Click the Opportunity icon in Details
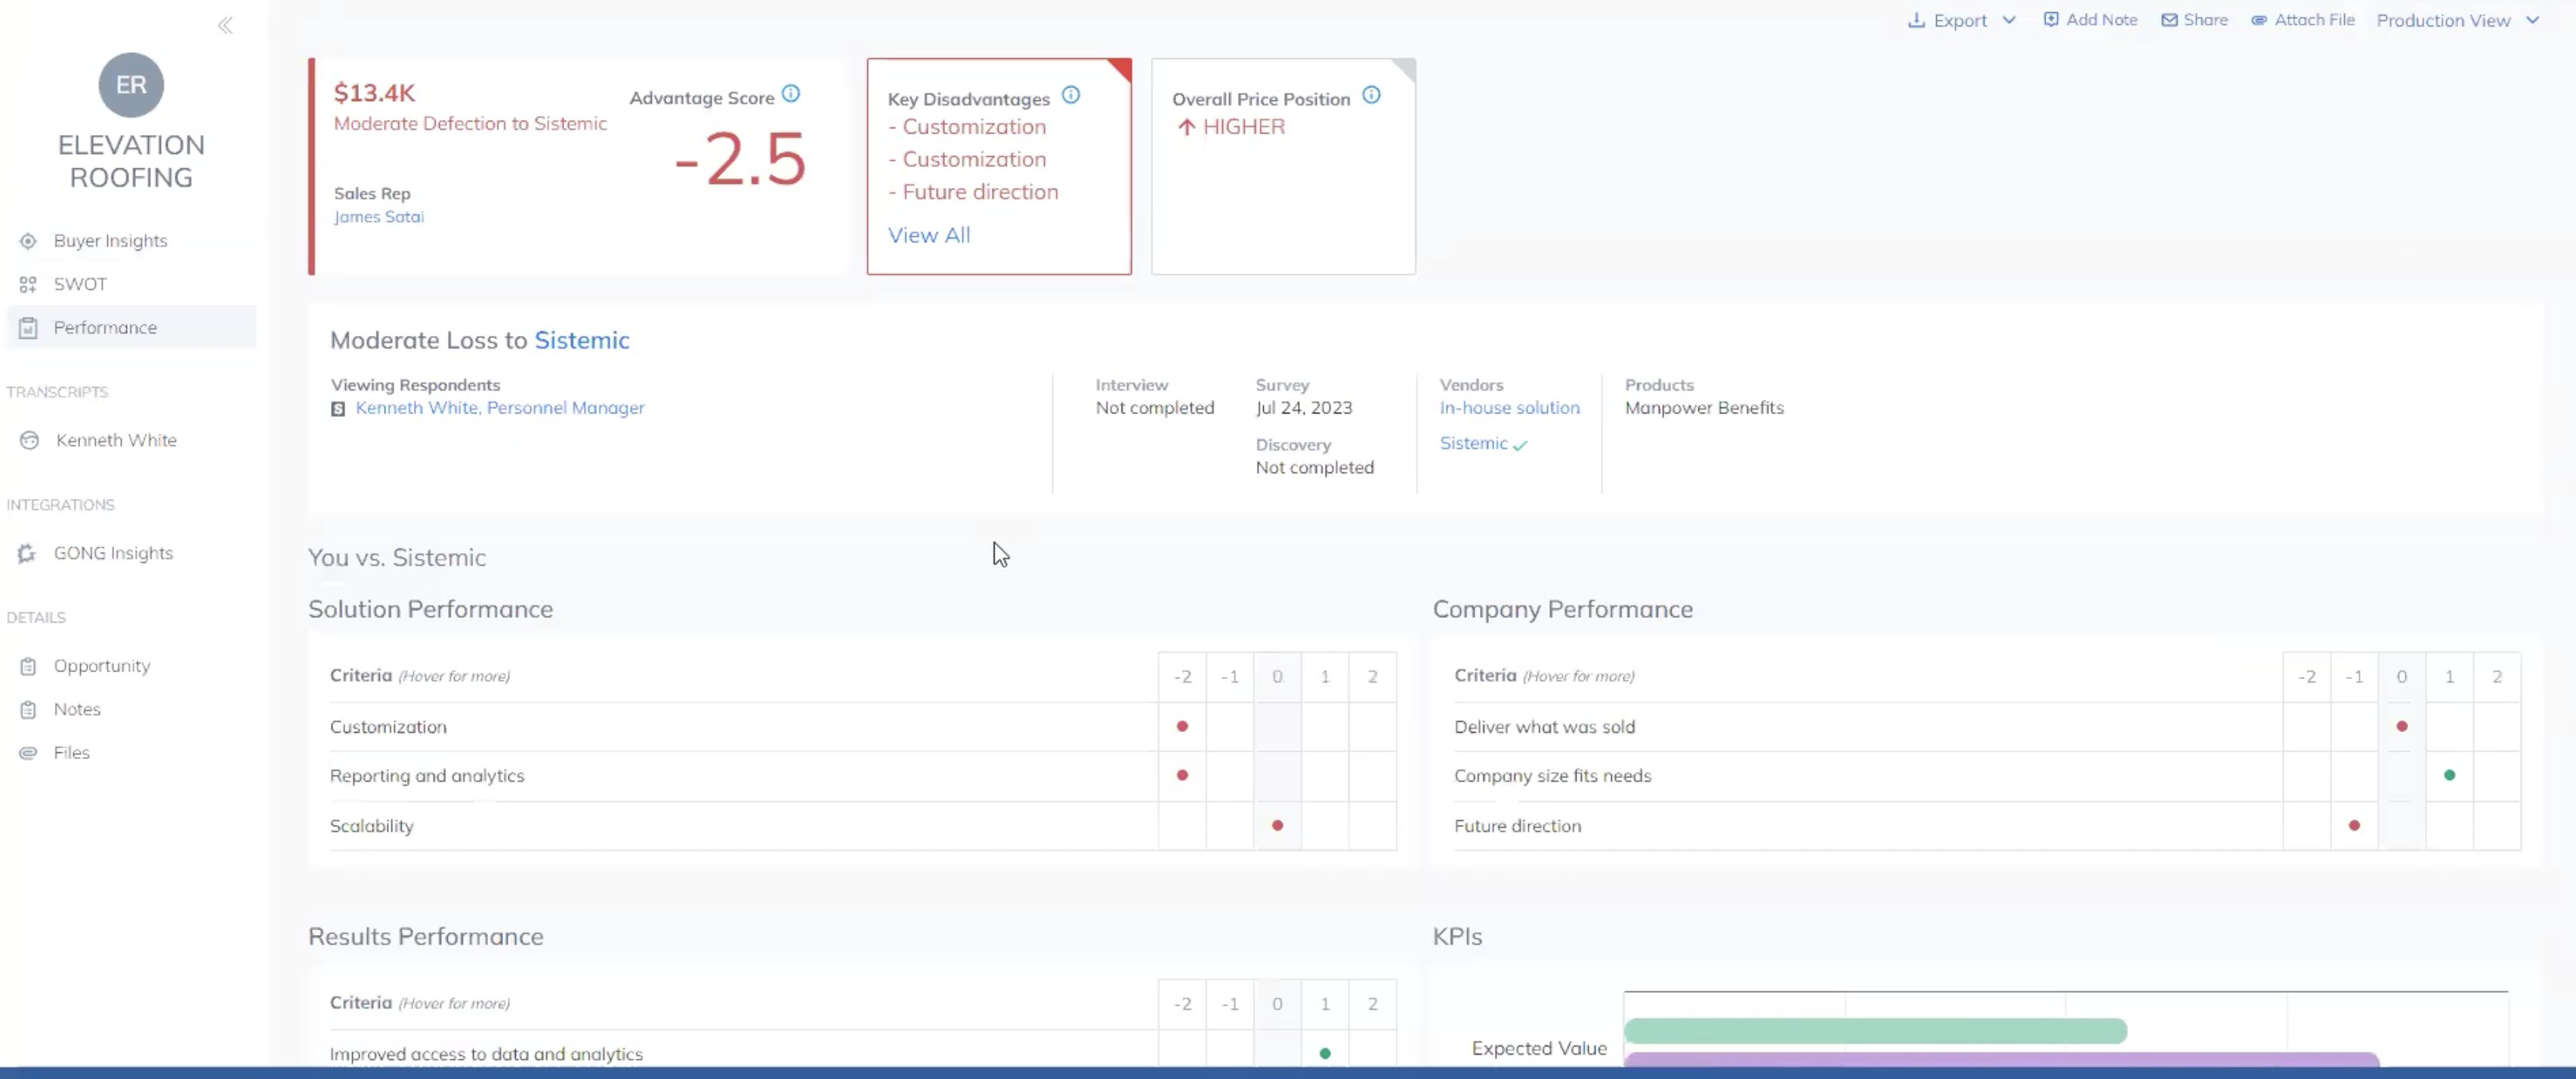The height and width of the screenshot is (1079, 2576). (x=28, y=666)
